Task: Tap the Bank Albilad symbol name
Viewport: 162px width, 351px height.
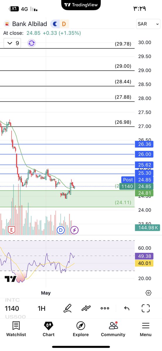Action: tap(30, 24)
